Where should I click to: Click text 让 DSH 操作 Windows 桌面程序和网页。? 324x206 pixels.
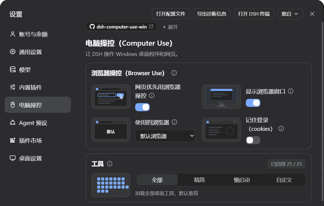(132, 54)
